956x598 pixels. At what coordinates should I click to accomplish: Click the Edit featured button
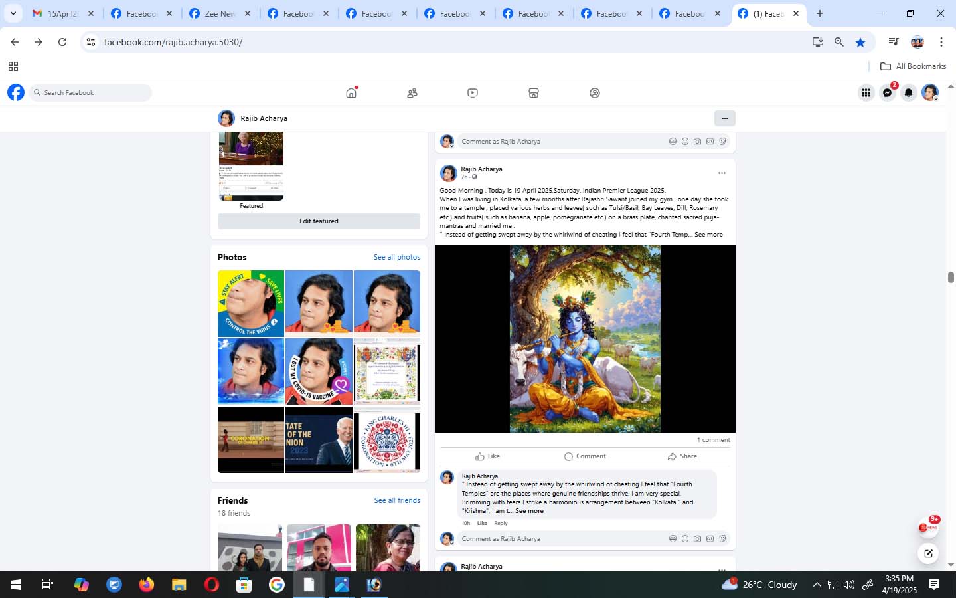point(319,221)
